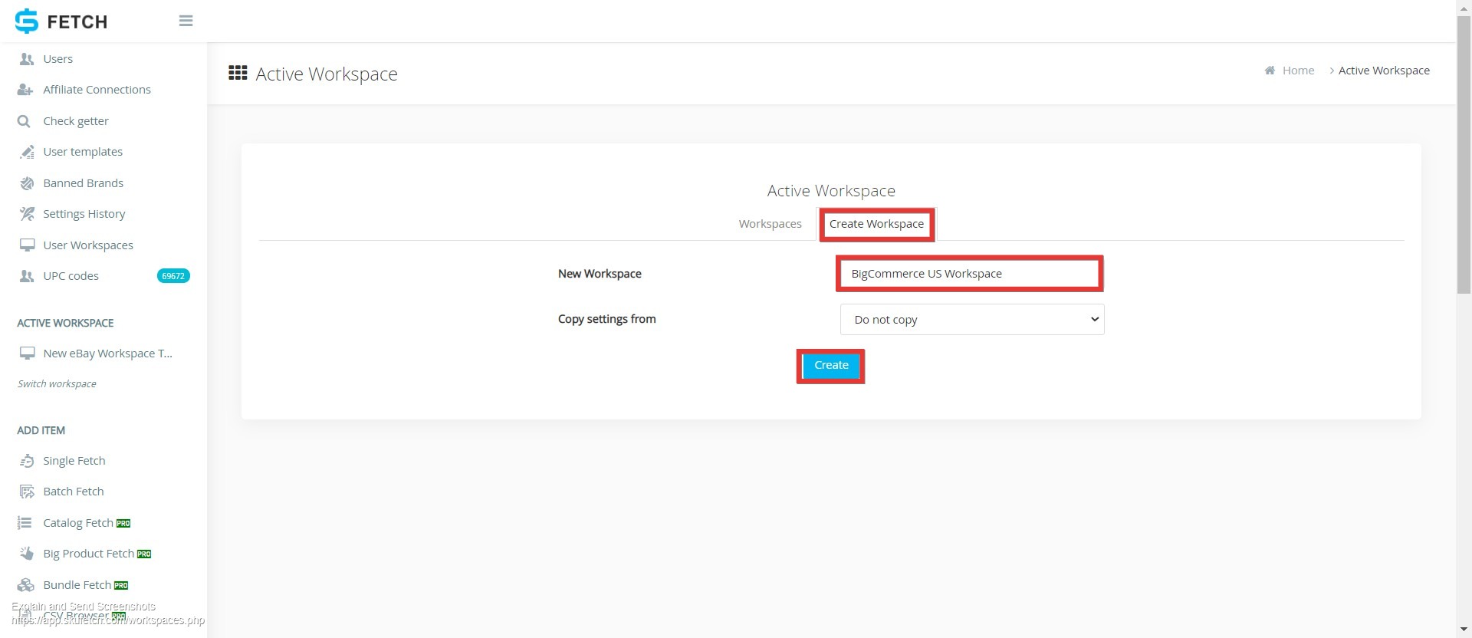Image resolution: width=1472 pixels, height=638 pixels.
Task: Click the Home breadcrumb house icon
Action: [1270, 71]
